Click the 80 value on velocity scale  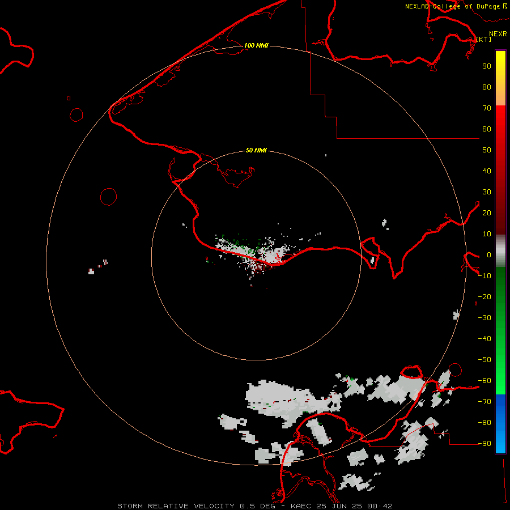487,87
